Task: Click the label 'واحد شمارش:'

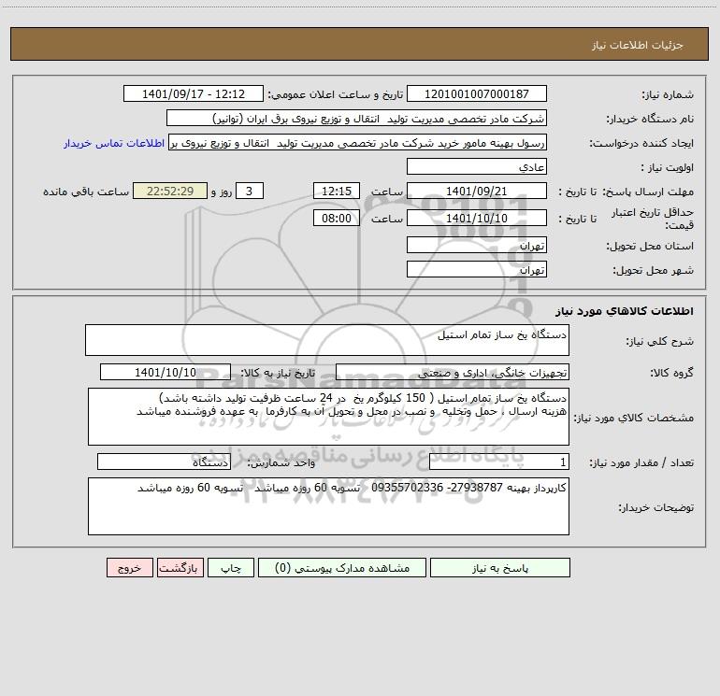Action: point(281,463)
